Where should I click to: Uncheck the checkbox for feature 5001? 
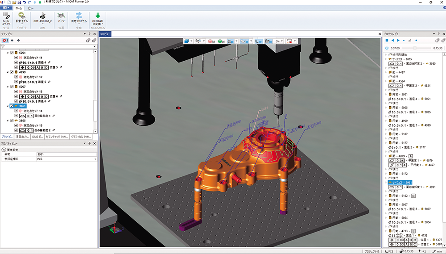(x=12, y=53)
